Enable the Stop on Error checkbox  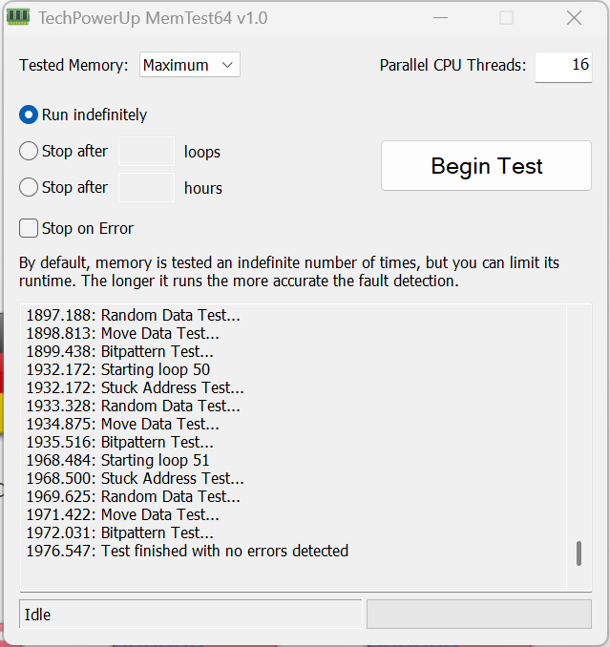click(x=29, y=228)
